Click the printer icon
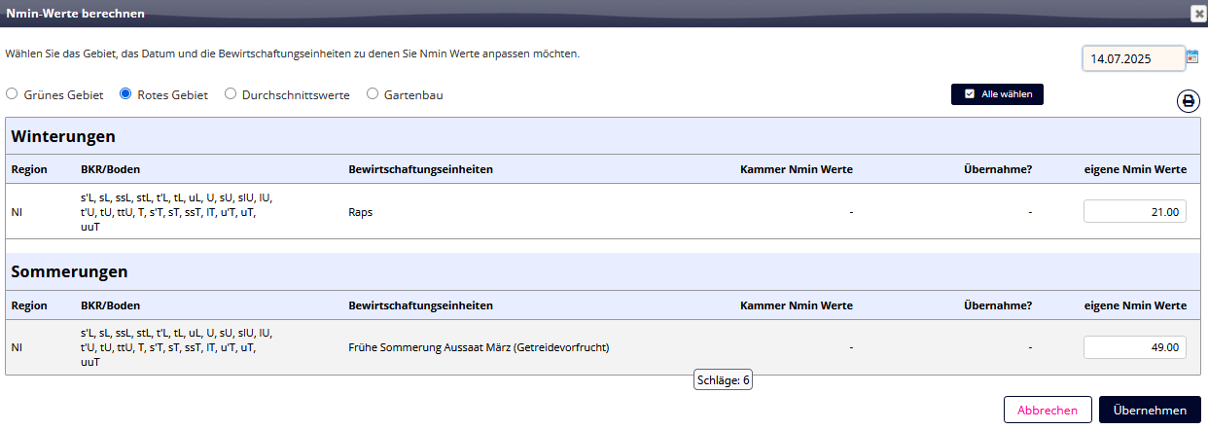The width and height of the screenshot is (1208, 430). (1189, 101)
